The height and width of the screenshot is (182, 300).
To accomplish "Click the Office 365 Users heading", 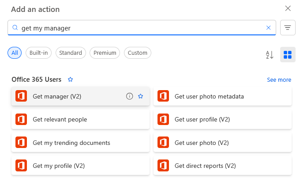I will [x=36, y=80].
